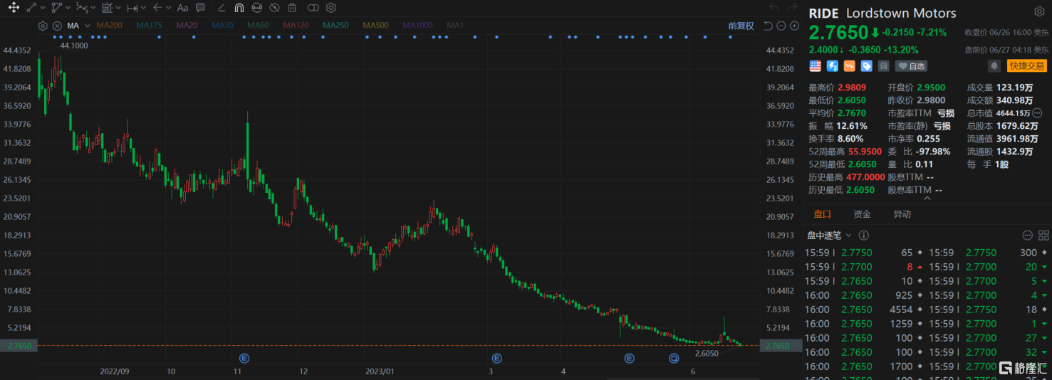Screen dimensions: 1052x380
Task: Add RIDE to 自选 watchlist
Action: (x=911, y=66)
